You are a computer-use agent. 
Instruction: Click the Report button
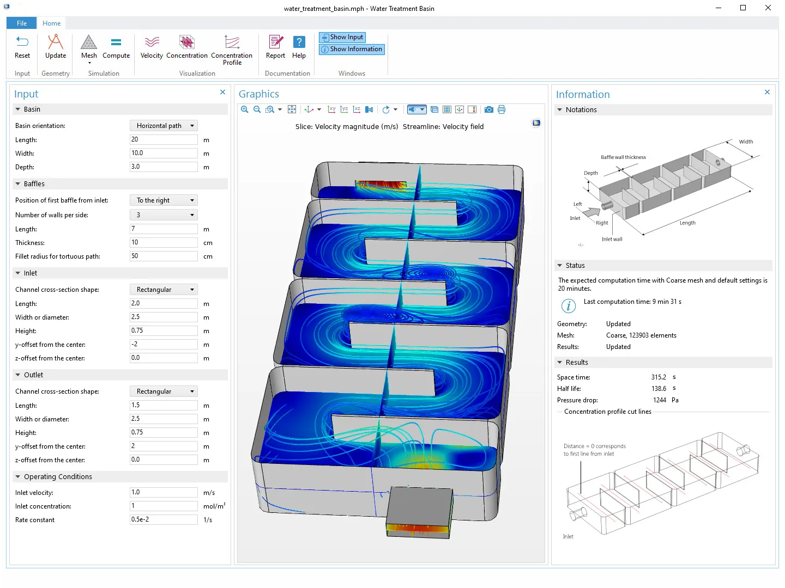point(275,47)
